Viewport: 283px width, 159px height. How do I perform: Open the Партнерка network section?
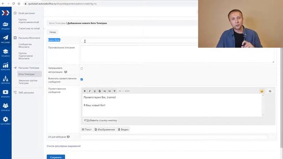tap(5, 80)
